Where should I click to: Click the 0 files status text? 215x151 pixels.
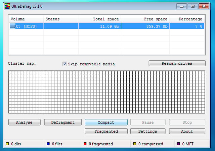[x=57, y=144]
